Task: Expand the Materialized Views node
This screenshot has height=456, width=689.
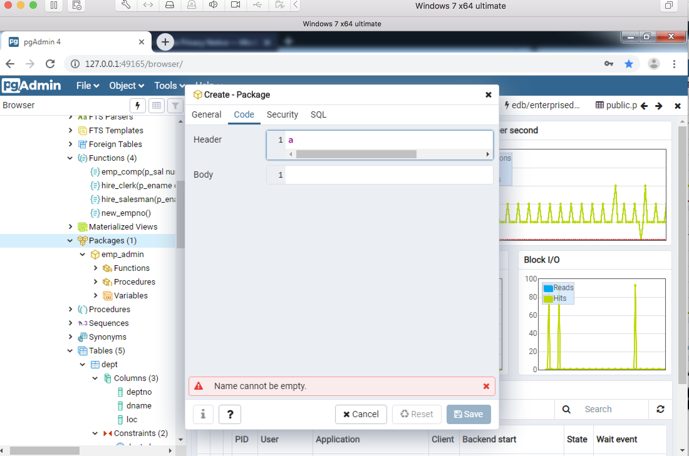Action: pos(70,227)
